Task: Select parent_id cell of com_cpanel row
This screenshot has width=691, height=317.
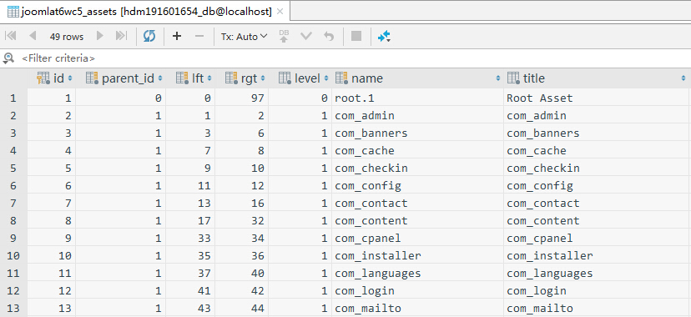Action: 121,239
